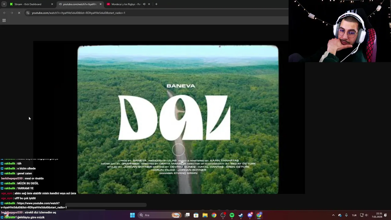Go forward with the browser forward arrow

pyautogui.click(x=12, y=13)
